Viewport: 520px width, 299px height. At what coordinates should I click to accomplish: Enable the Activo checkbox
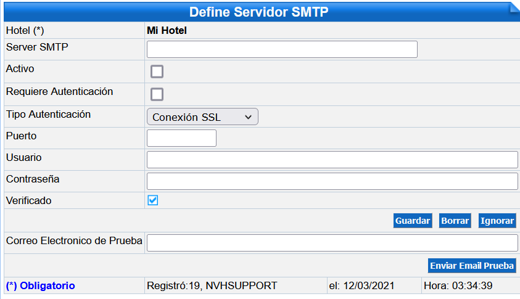pos(157,72)
